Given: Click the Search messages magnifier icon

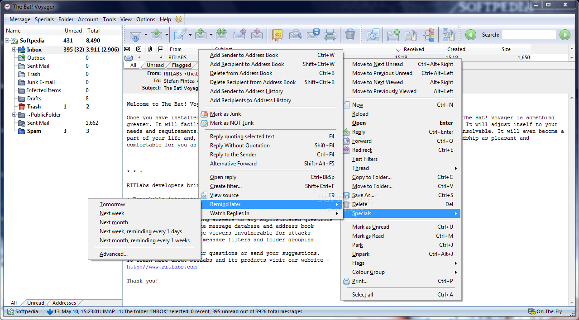Looking at the screenshot, I should coord(295,35).
